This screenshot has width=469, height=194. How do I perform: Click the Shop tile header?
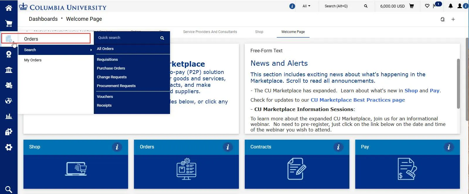click(76, 147)
